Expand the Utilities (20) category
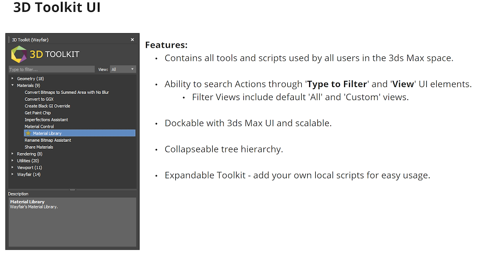Image resolution: width=478 pixels, height=254 pixels. click(12, 161)
